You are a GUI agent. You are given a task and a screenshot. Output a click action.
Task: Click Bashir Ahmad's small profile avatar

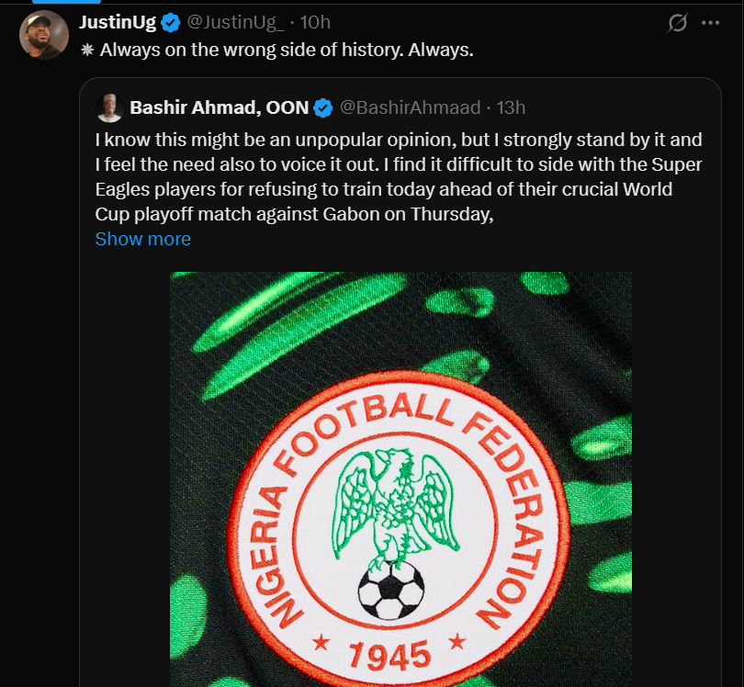(x=109, y=107)
